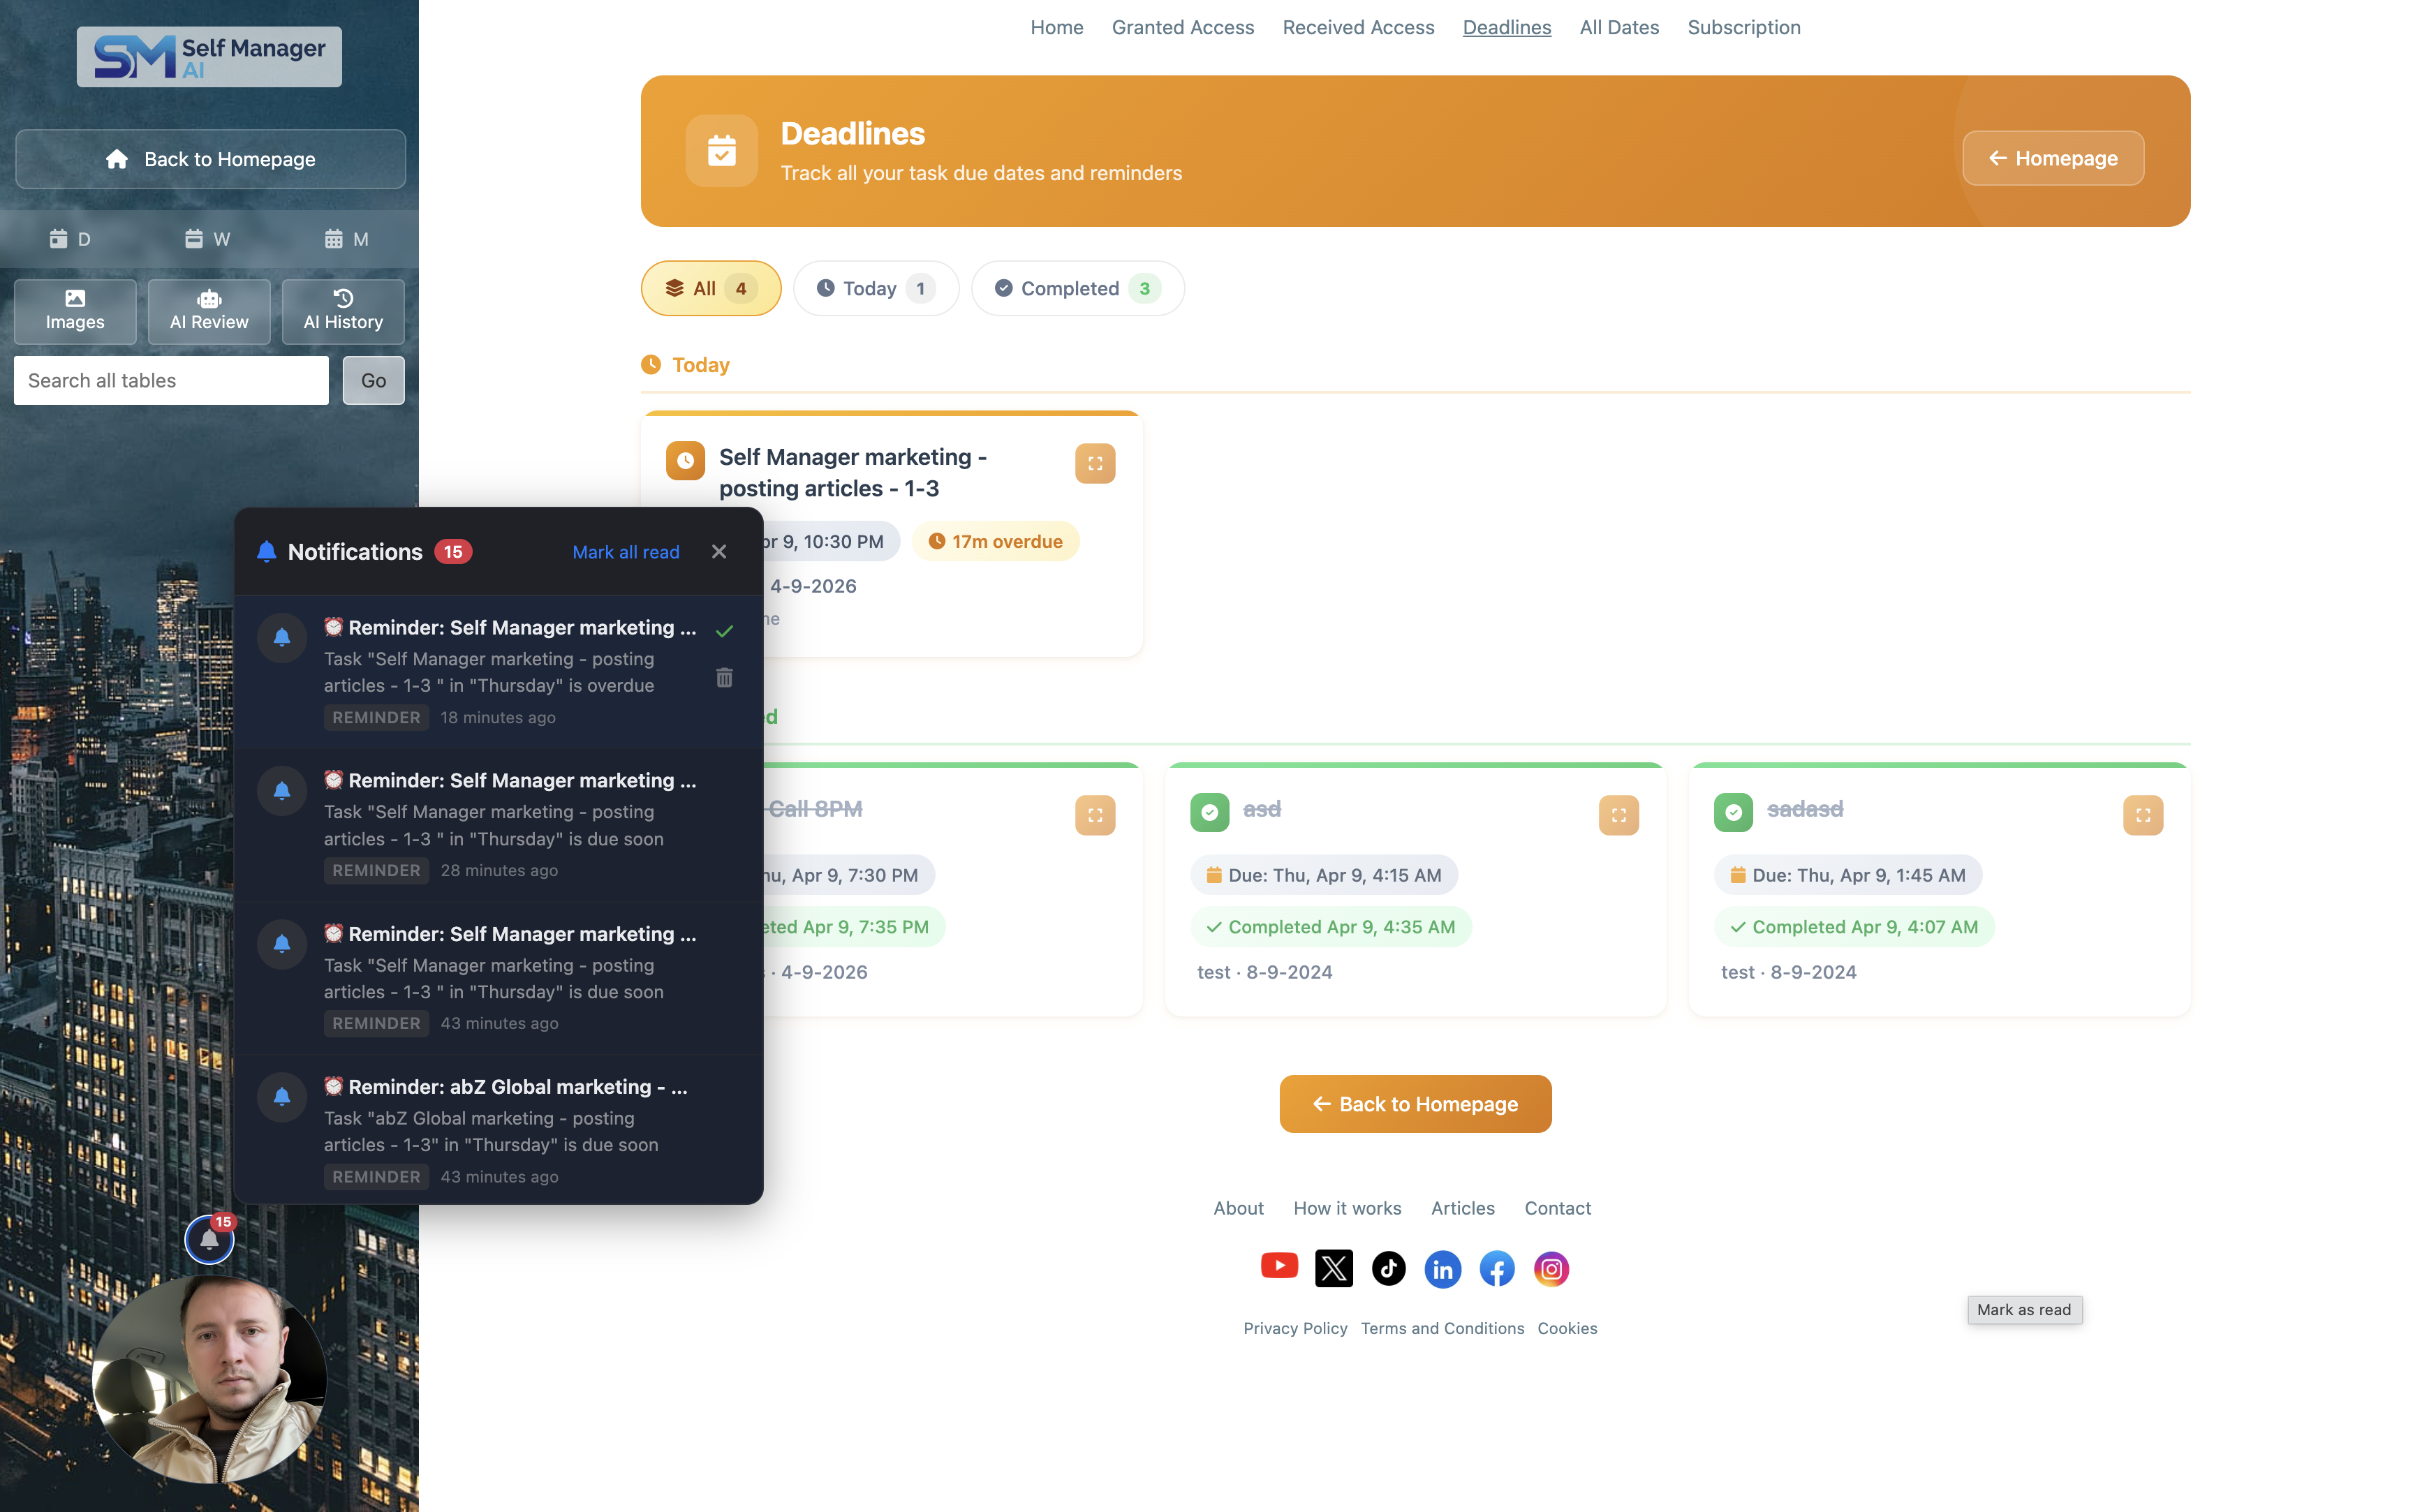Open the Instagram social link
Image resolution: width=2413 pixels, height=1512 pixels.
pyautogui.click(x=1551, y=1269)
